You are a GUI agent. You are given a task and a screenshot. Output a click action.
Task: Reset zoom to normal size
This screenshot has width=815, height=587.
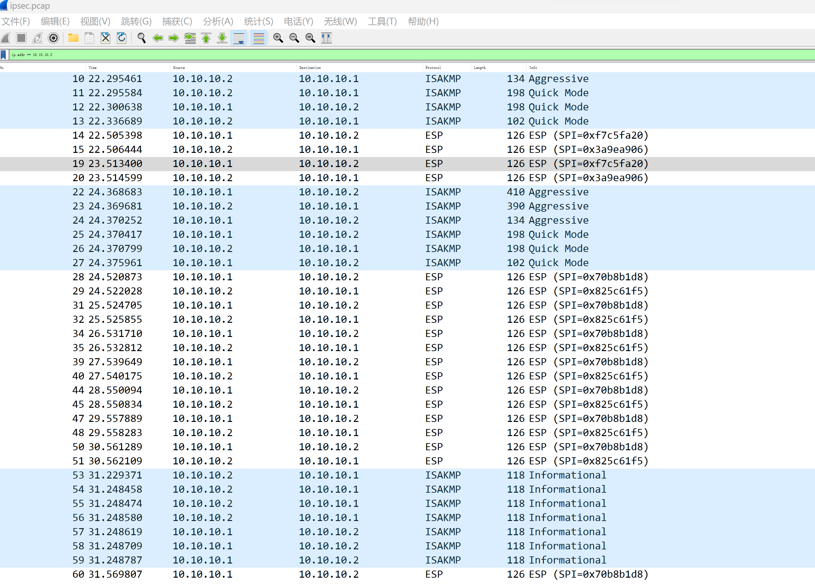tap(310, 38)
